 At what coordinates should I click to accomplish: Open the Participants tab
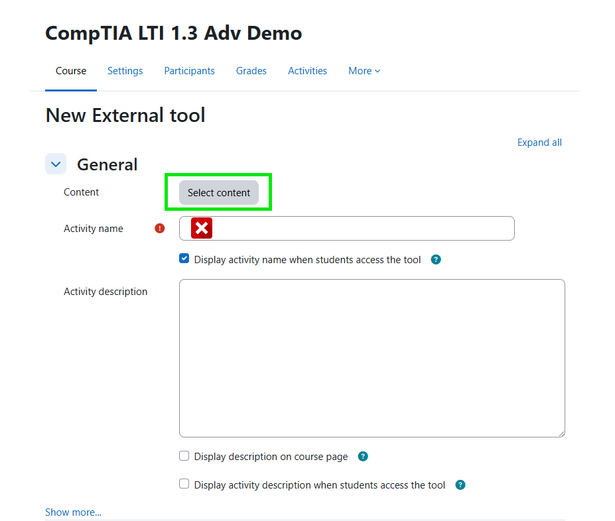pyautogui.click(x=189, y=71)
